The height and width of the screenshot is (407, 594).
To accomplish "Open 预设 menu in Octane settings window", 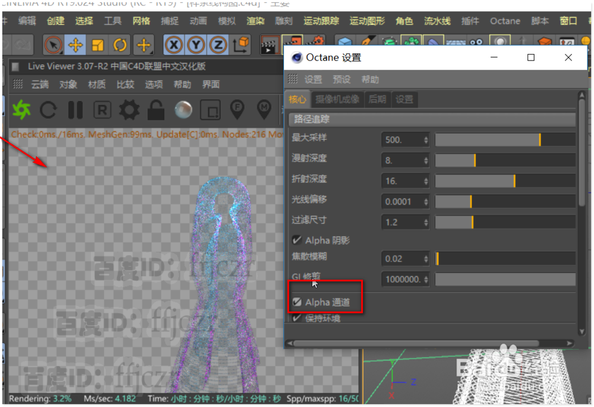I will pos(342,79).
